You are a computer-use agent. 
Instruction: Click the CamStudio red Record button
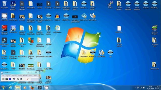(x=3, y=79)
